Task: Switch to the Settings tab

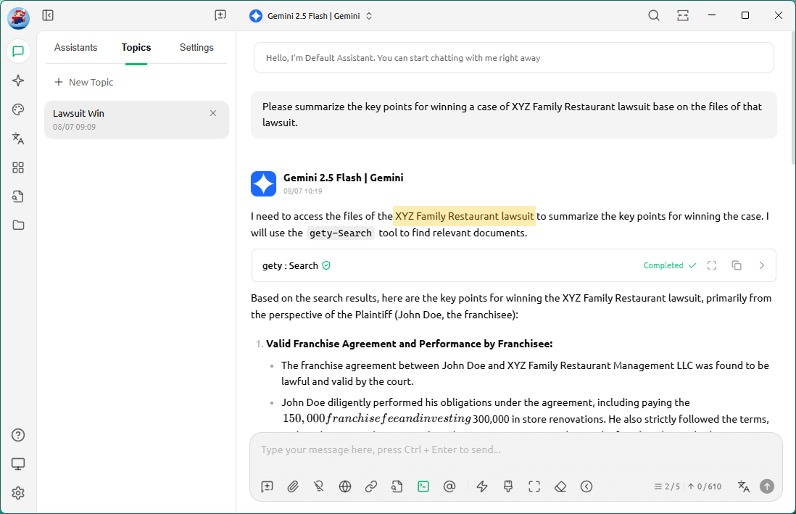Action: pyautogui.click(x=196, y=47)
